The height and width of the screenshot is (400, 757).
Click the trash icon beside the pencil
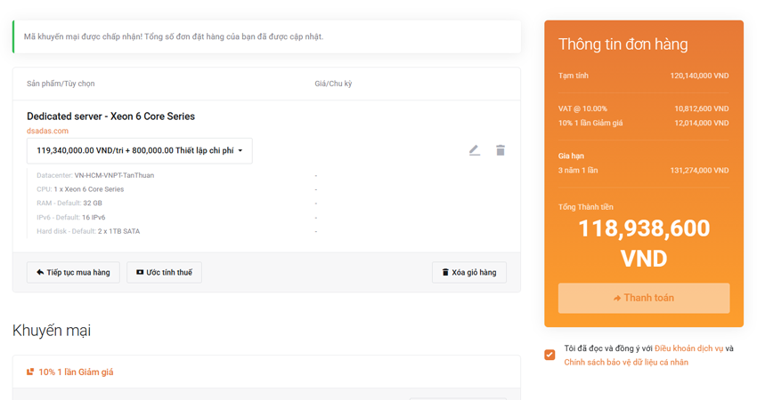pos(500,150)
